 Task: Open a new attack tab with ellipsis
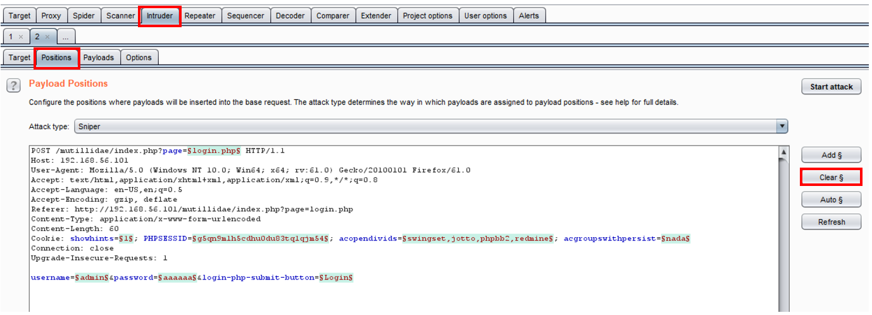click(x=66, y=37)
